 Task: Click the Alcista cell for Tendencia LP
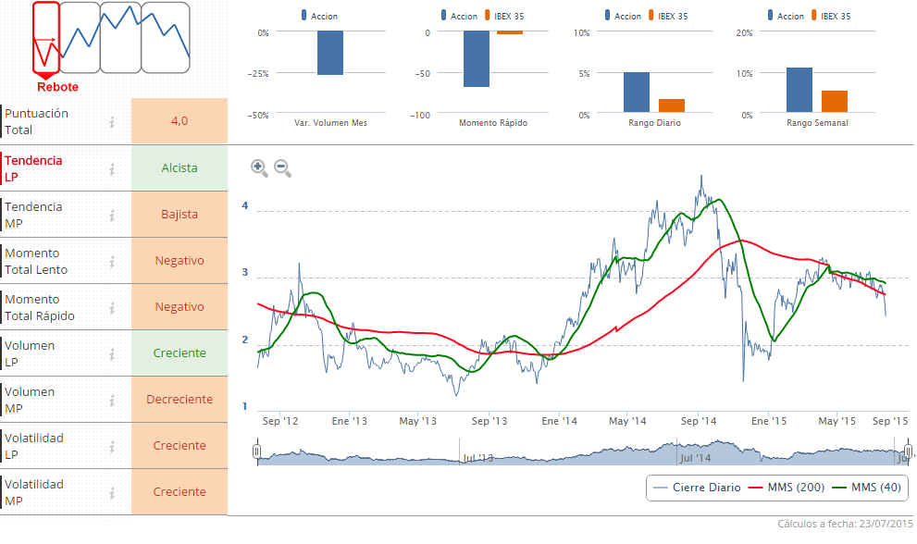coord(178,167)
